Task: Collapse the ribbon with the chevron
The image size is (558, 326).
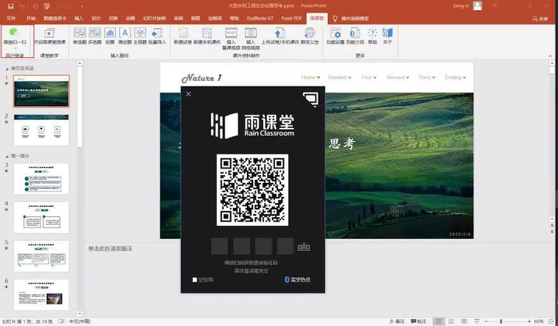Action: click(x=550, y=56)
